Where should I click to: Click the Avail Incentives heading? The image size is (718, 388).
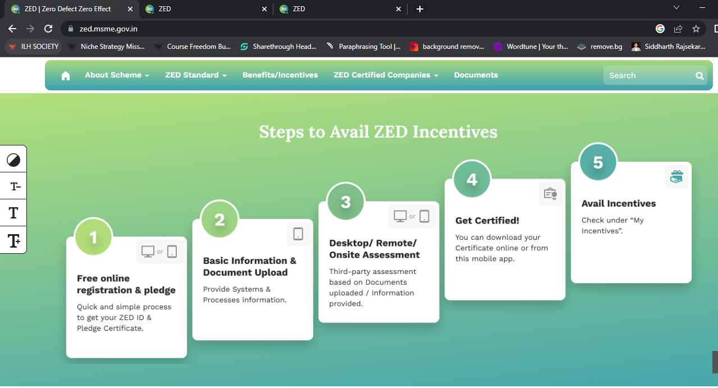pyautogui.click(x=619, y=203)
